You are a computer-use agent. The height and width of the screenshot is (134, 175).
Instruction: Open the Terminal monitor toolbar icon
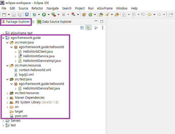point(27,15)
